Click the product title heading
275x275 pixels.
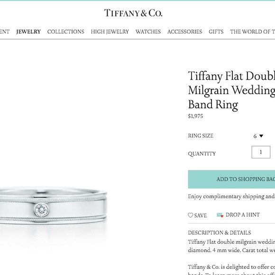pos(231,90)
